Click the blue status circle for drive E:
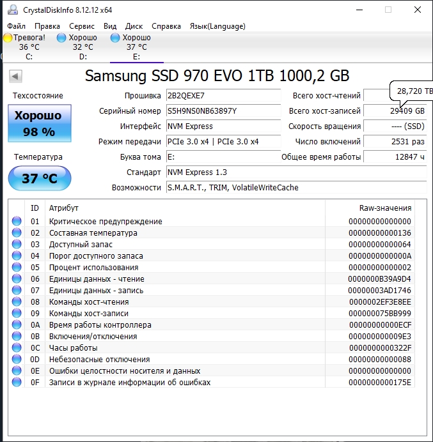 click(115, 38)
